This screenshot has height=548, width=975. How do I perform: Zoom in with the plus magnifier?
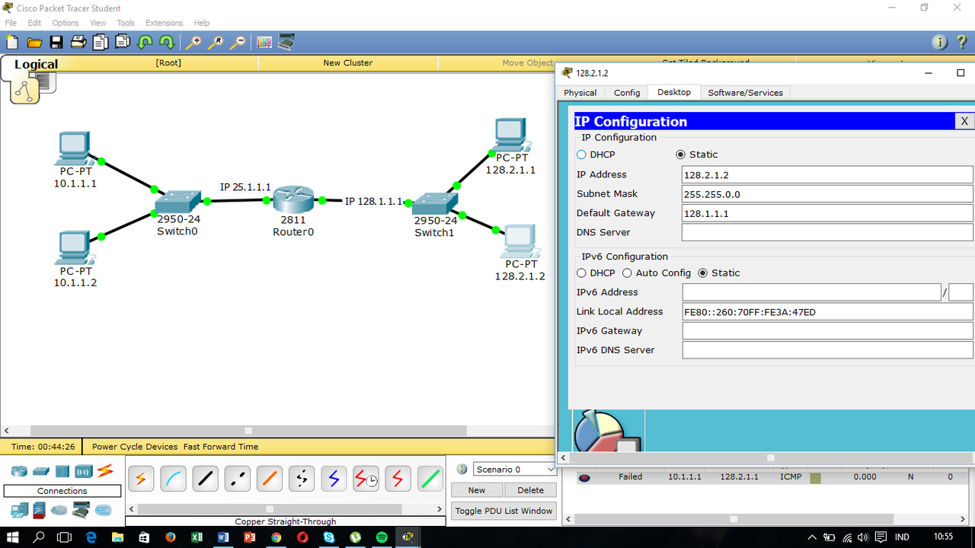[194, 42]
